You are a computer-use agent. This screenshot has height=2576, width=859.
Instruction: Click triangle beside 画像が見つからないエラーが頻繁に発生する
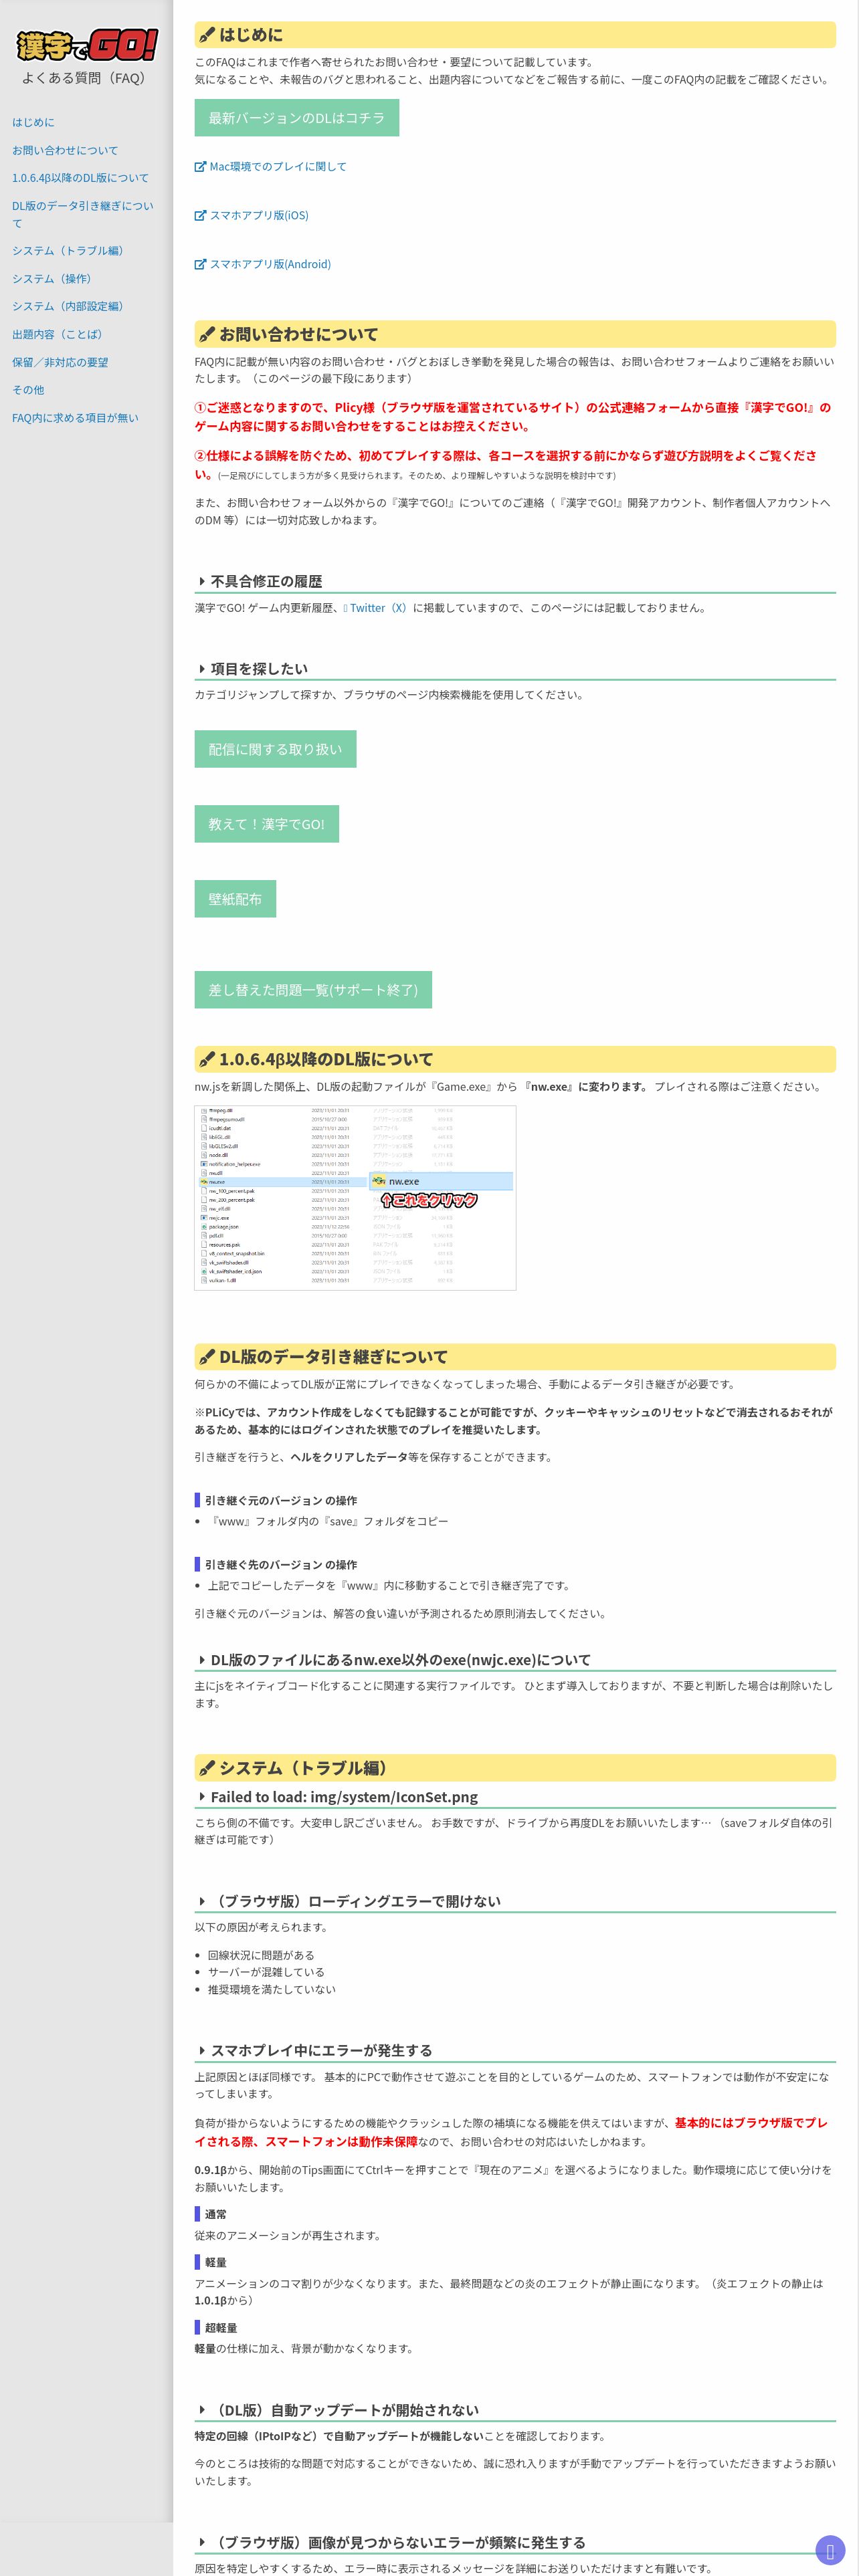pyautogui.click(x=202, y=2542)
